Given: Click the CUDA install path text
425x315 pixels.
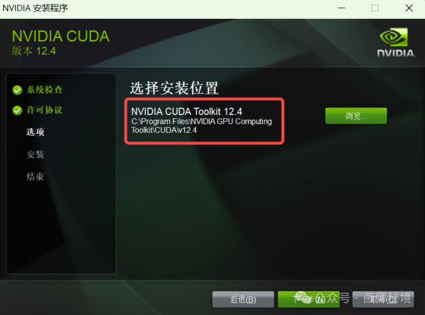Looking at the screenshot, I should (201, 126).
